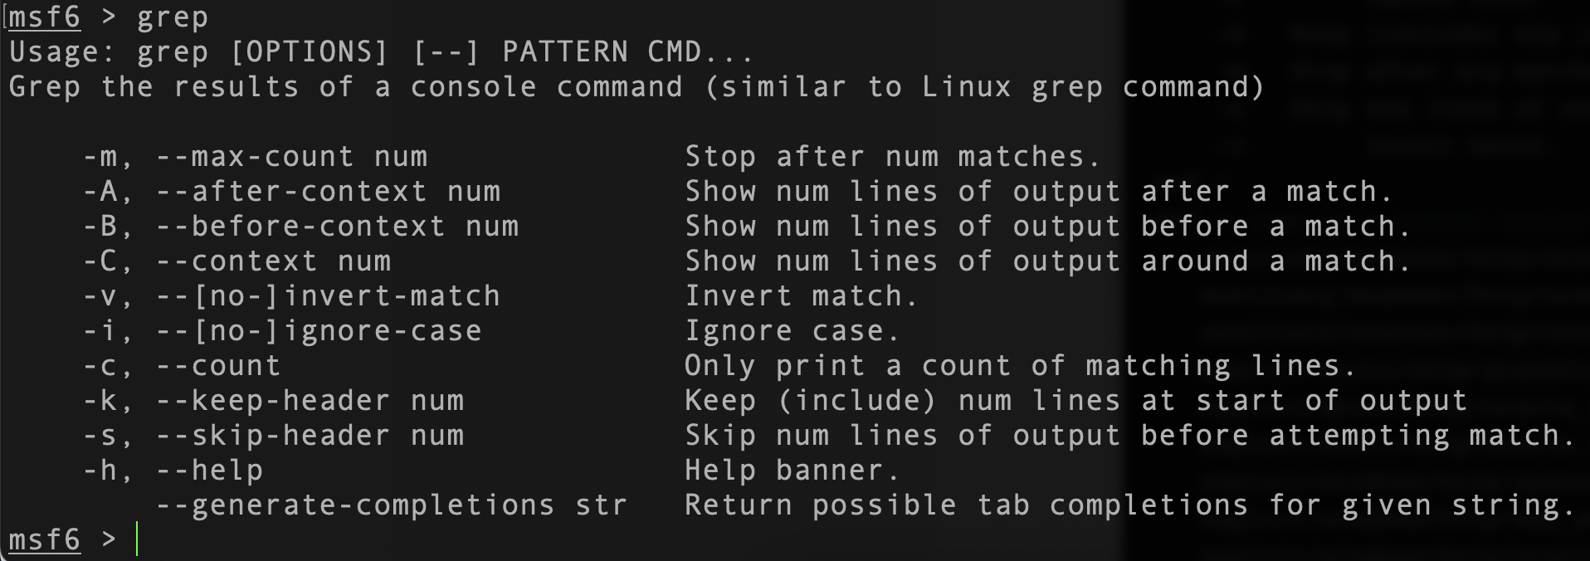Click the 'Invert match.' description
Image resolution: width=1590 pixels, height=561 pixels.
(802, 296)
